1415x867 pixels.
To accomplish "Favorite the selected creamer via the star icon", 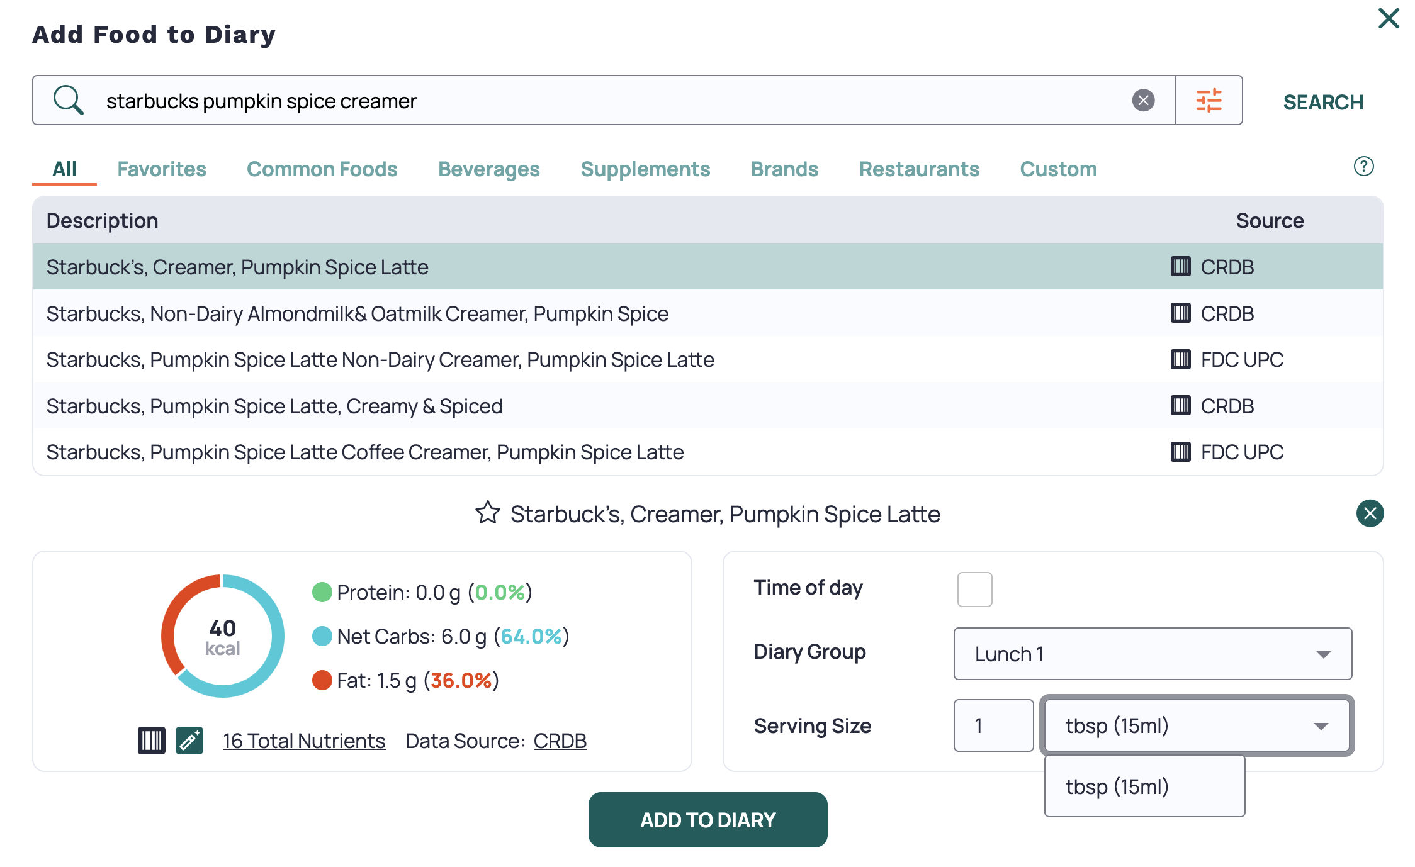I will (488, 513).
